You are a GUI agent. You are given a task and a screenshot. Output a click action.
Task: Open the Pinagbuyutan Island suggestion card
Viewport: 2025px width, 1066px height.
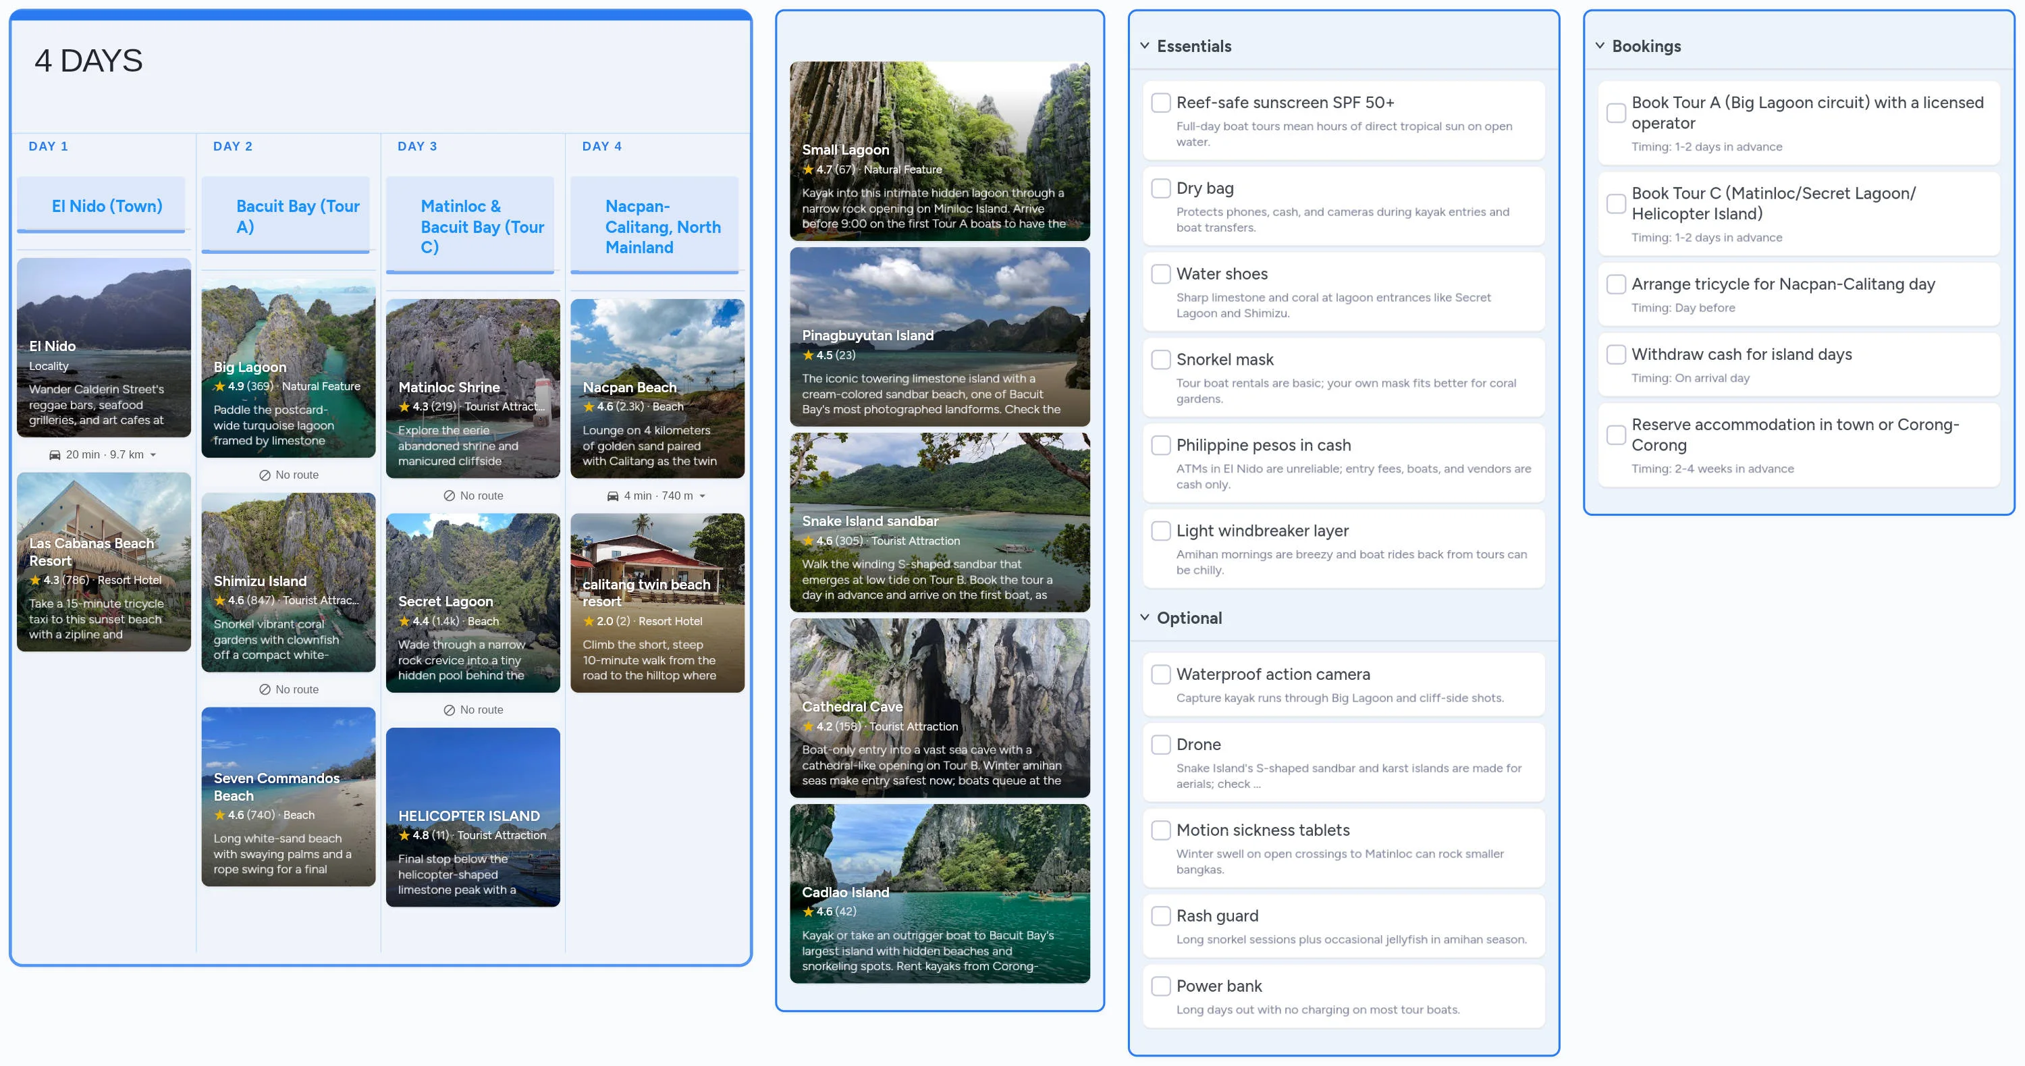tap(940, 338)
